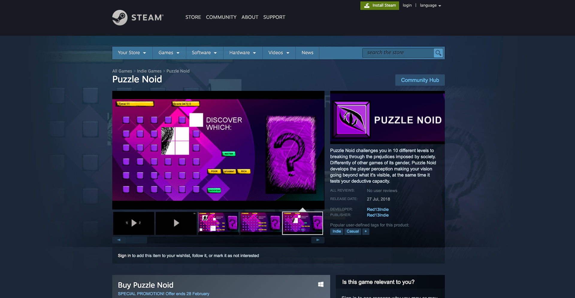575x298 pixels.
Task: Select the fourth media thumbnail
Action: [261, 223]
